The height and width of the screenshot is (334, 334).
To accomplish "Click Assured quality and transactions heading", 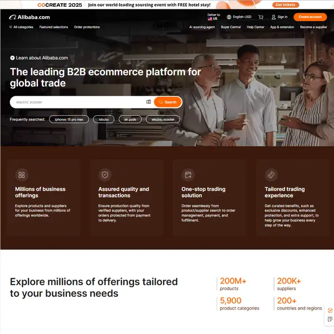I will pos(124,193).
